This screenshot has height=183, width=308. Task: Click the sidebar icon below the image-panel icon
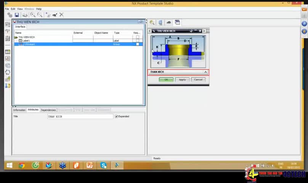[8, 59]
